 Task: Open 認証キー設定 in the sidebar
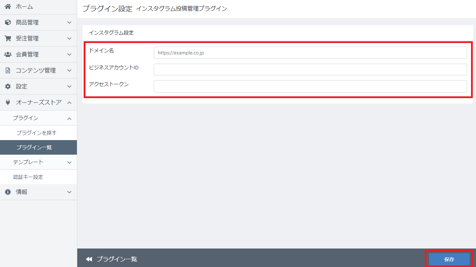(x=38, y=177)
